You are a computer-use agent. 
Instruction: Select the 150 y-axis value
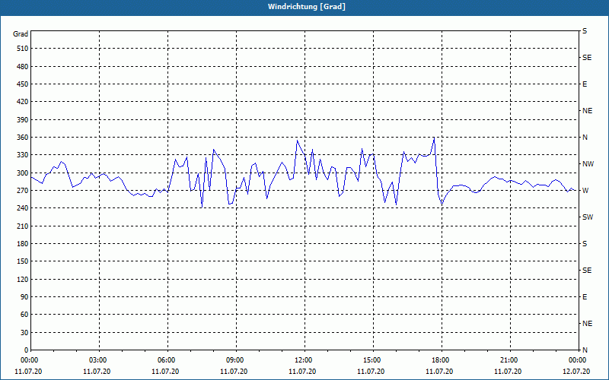23,261
